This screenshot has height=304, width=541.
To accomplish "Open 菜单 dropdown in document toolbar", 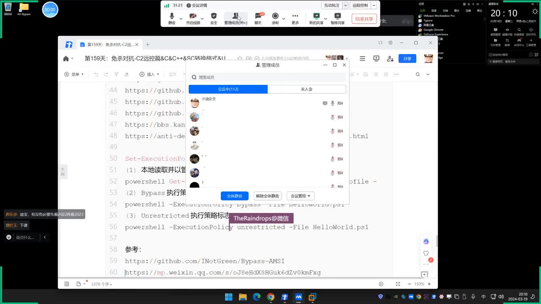I will 74,74.
